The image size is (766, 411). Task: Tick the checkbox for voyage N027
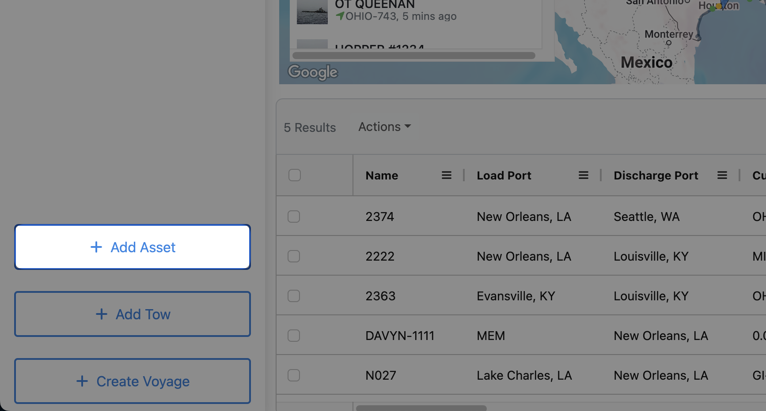(294, 375)
